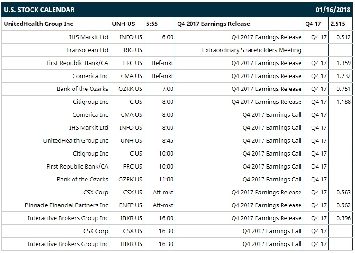Select Bank of the Ozarks 11:00 row
Viewport: 355px width, 253px height.
82,179
